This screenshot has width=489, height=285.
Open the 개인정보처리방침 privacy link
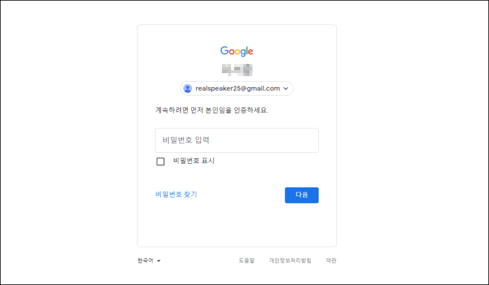pyautogui.click(x=290, y=261)
